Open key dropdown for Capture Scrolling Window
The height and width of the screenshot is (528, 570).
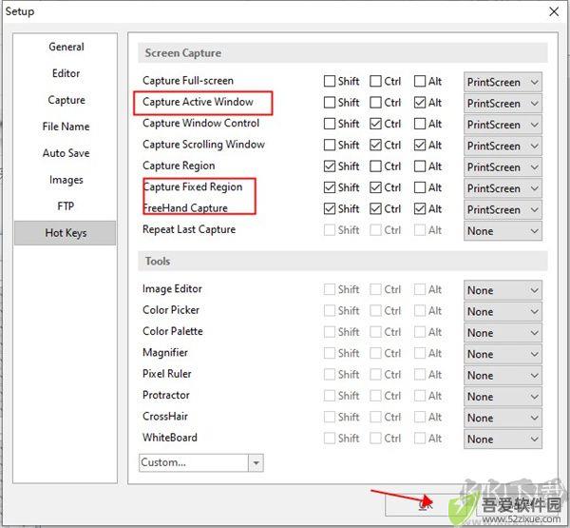503,146
